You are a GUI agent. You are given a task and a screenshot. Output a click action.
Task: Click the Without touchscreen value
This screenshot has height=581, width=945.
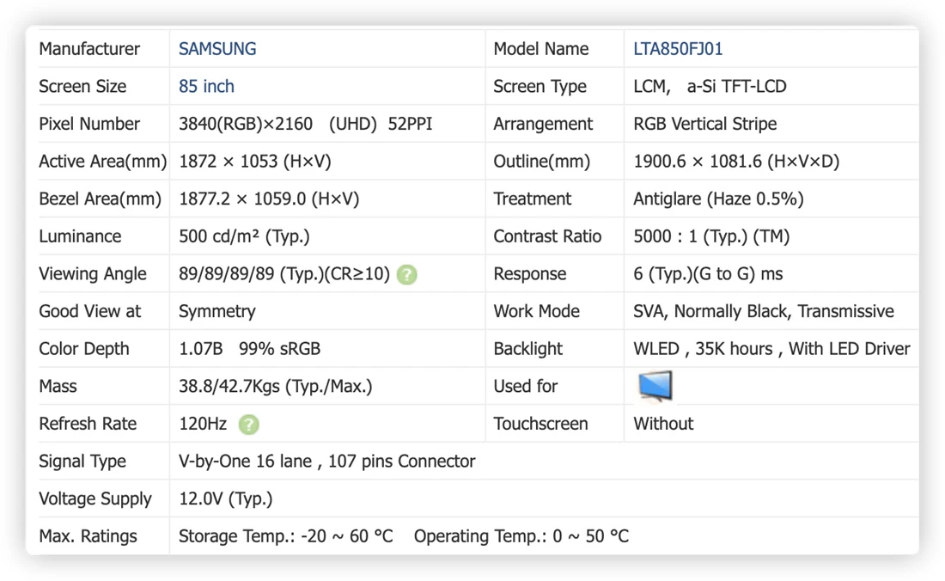(663, 424)
